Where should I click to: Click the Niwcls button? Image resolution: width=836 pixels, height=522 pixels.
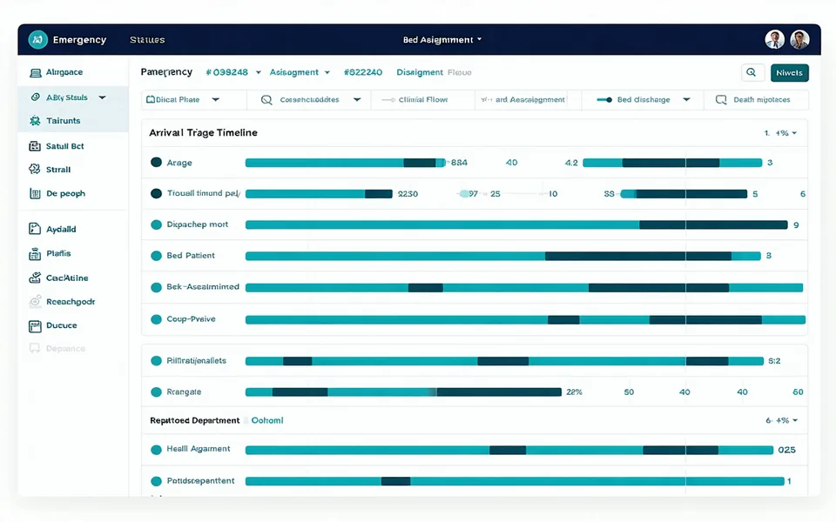789,73
